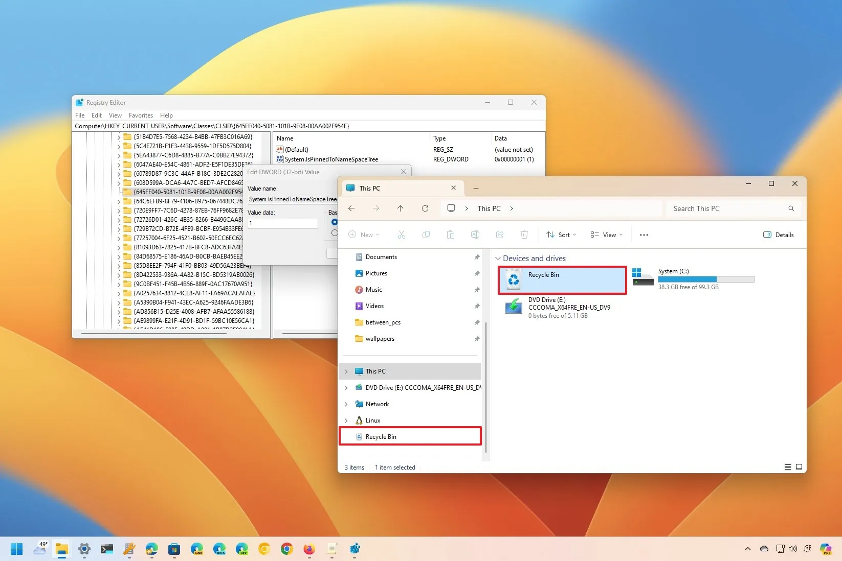Image resolution: width=842 pixels, height=561 pixels.
Task: Select the Rename icon in the toolbar
Action: [475, 235]
